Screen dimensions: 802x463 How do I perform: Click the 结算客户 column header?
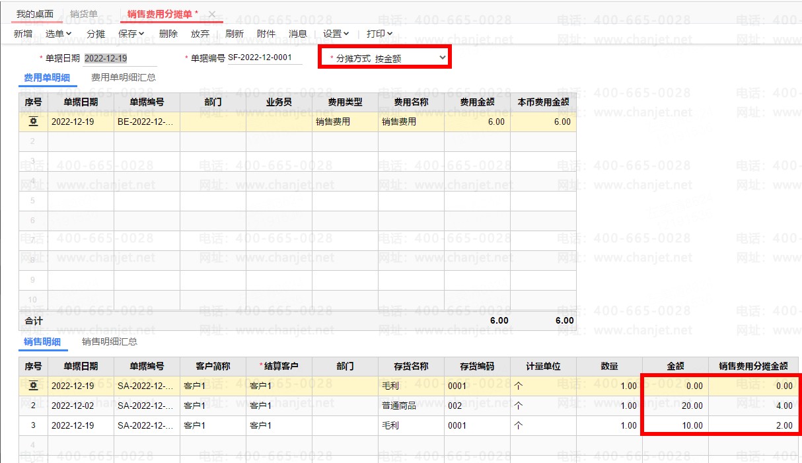(x=279, y=366)
